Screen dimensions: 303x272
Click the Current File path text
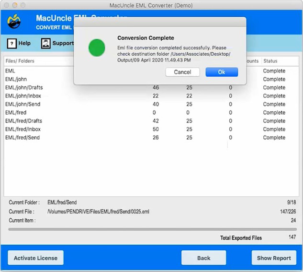[98, 212]
